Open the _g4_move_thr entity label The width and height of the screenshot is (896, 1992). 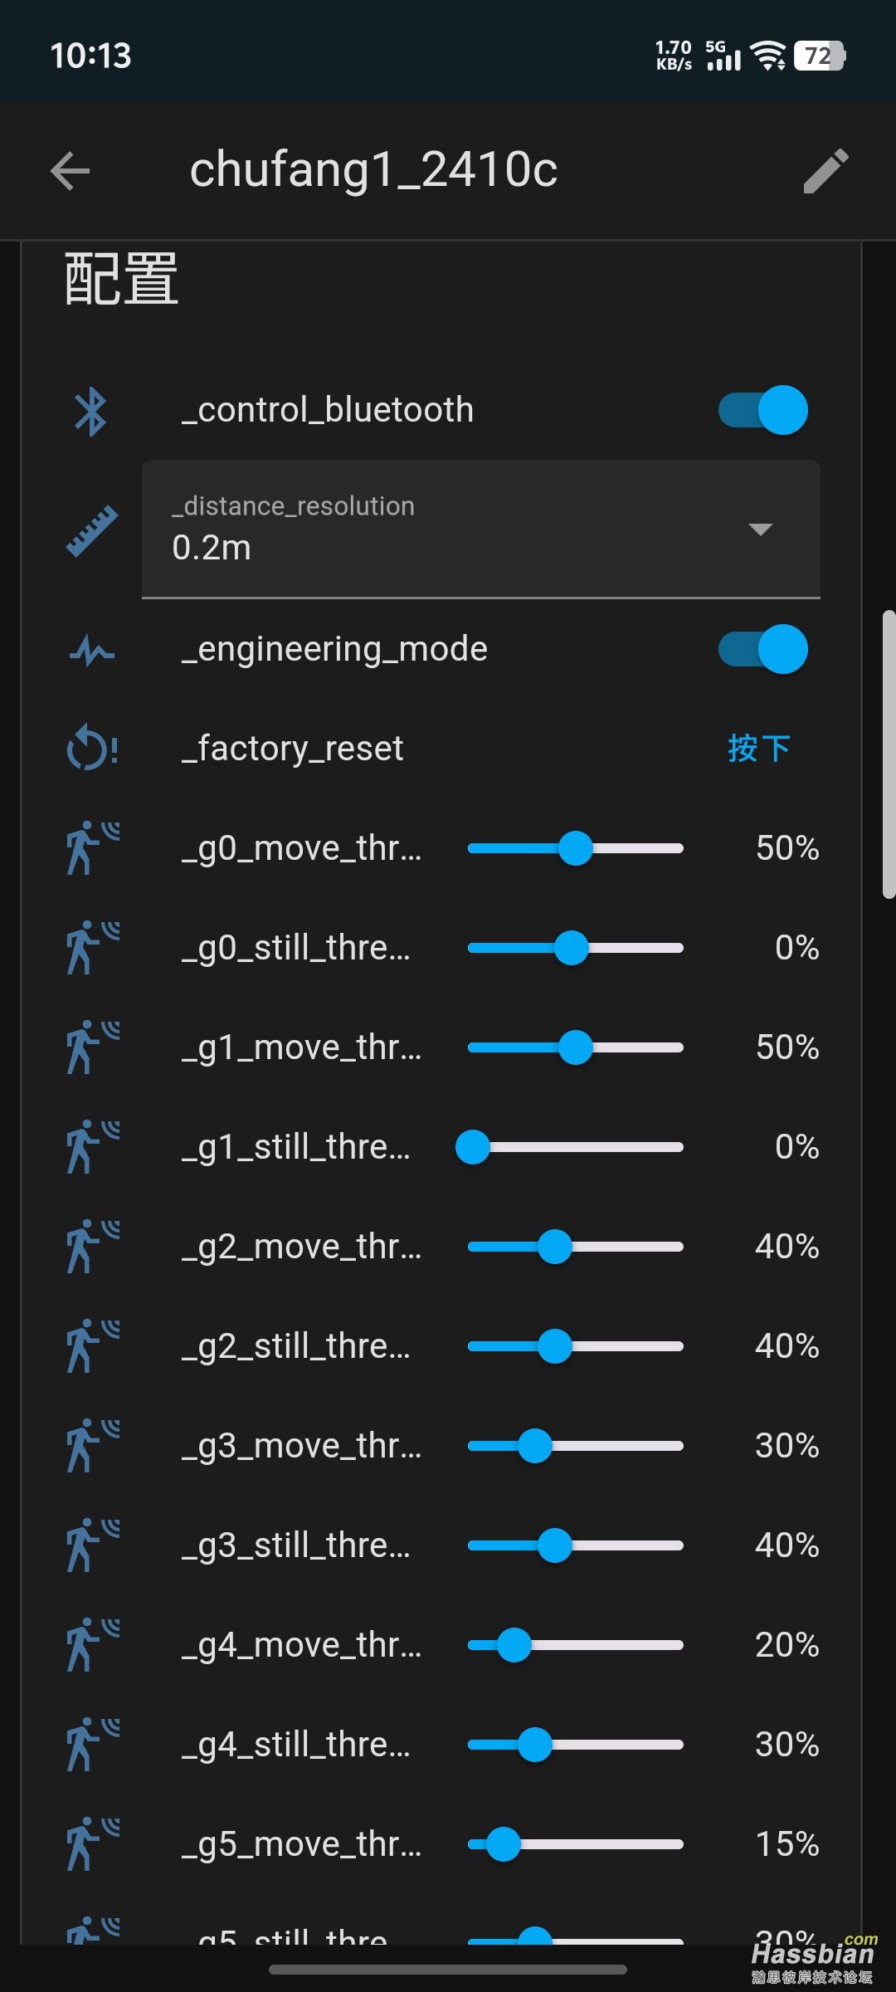tap(301, 1645)
